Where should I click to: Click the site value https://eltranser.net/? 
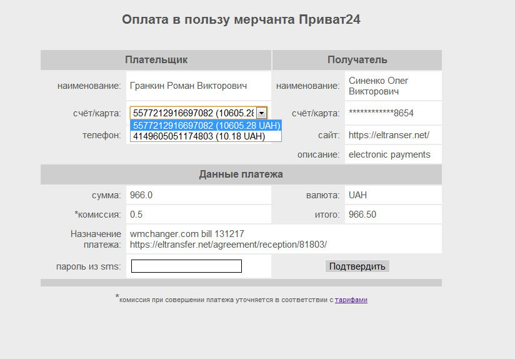tap(389, 135)
